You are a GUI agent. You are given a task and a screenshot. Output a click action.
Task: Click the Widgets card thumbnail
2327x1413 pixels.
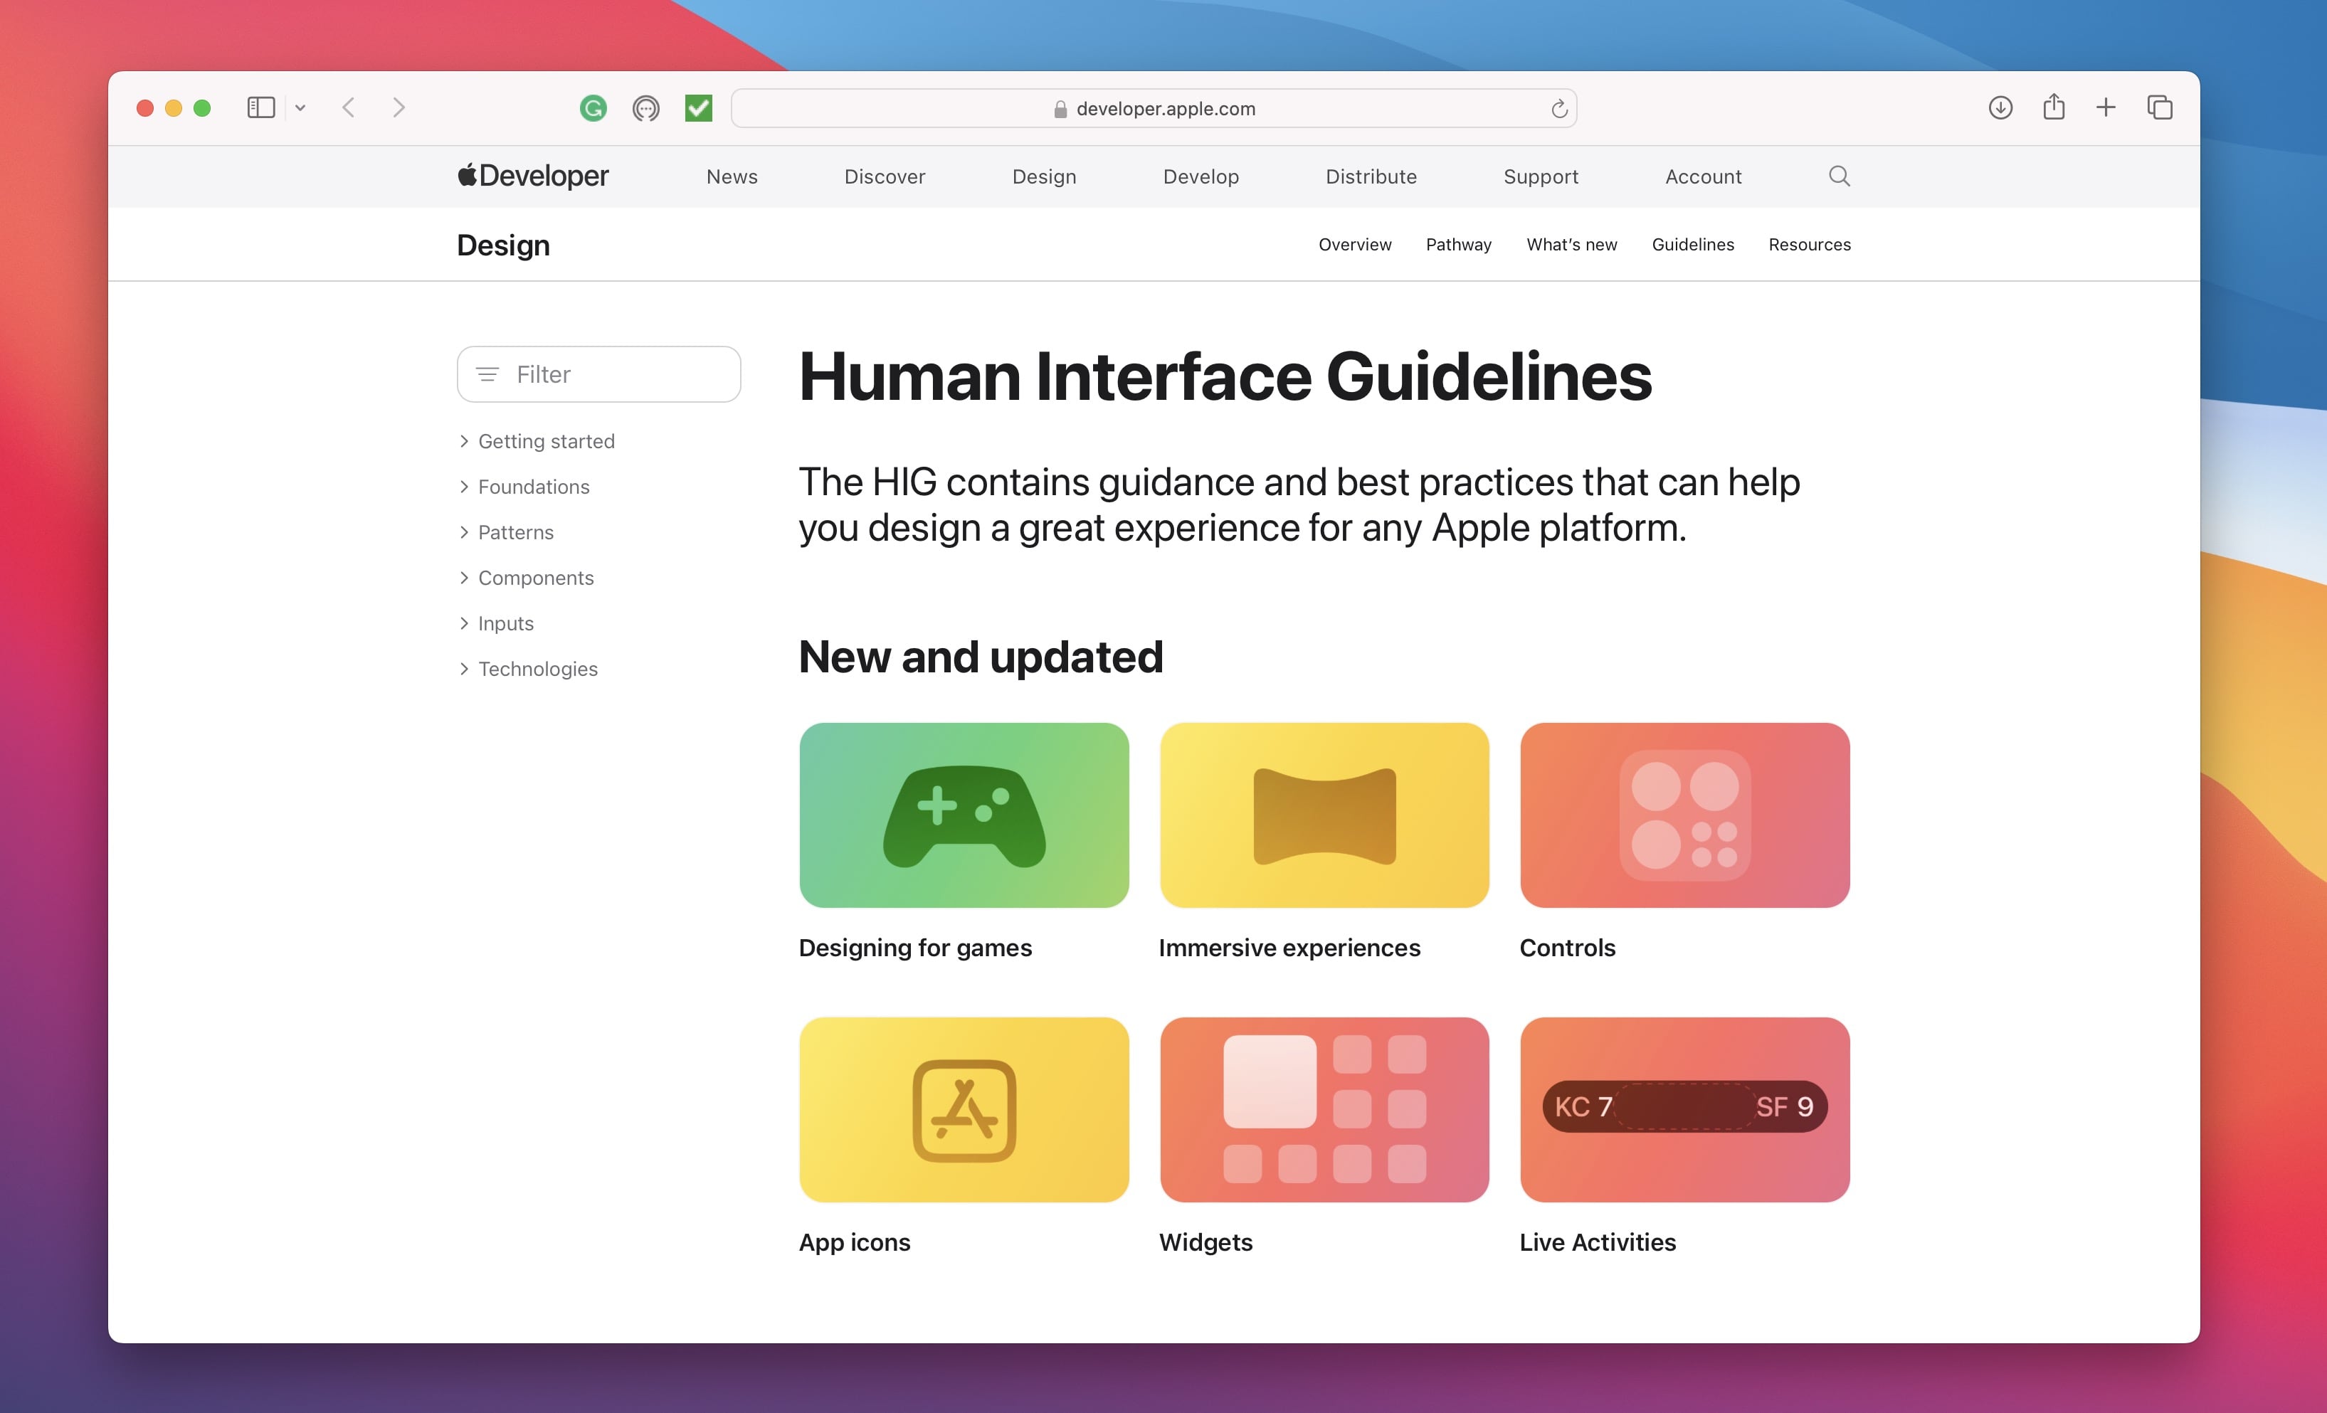(x=1323, y=1110)
